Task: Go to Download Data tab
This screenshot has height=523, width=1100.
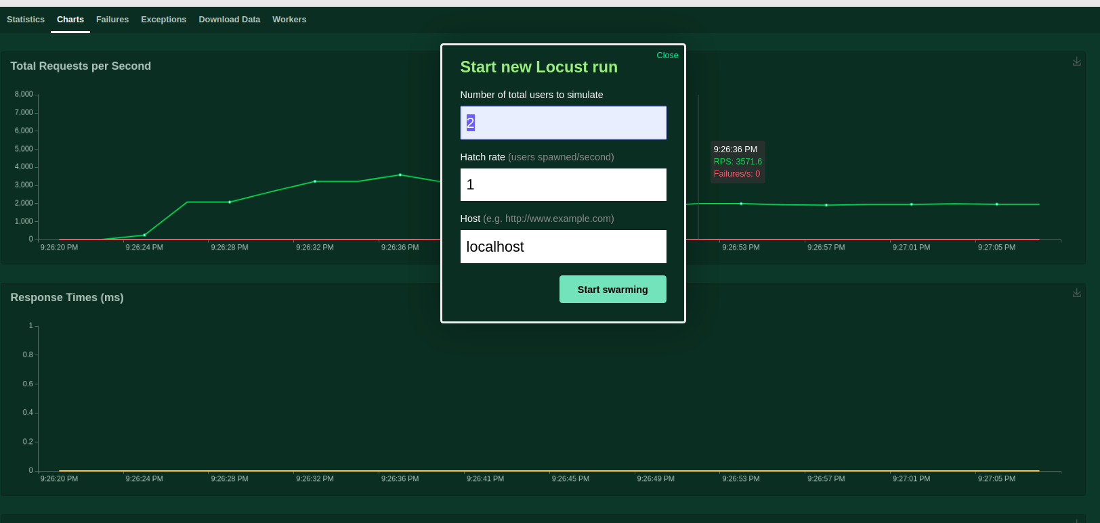Action: [x=230, y=20]
